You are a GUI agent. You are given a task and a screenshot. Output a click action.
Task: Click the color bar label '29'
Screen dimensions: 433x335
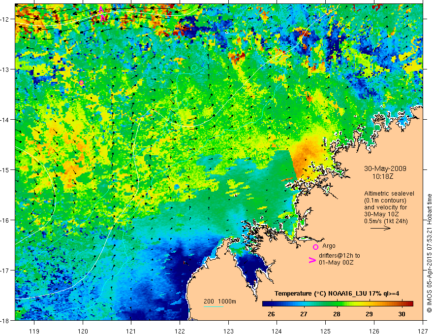click(x=369, y=314)
